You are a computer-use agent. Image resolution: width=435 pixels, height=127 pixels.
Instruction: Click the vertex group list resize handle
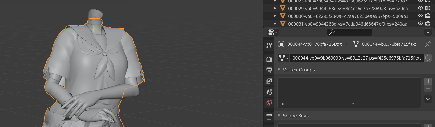pyautogui.click(x=353, y=104)
